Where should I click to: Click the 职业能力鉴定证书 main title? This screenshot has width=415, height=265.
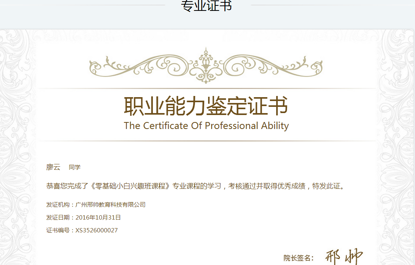tap(206, 106)
